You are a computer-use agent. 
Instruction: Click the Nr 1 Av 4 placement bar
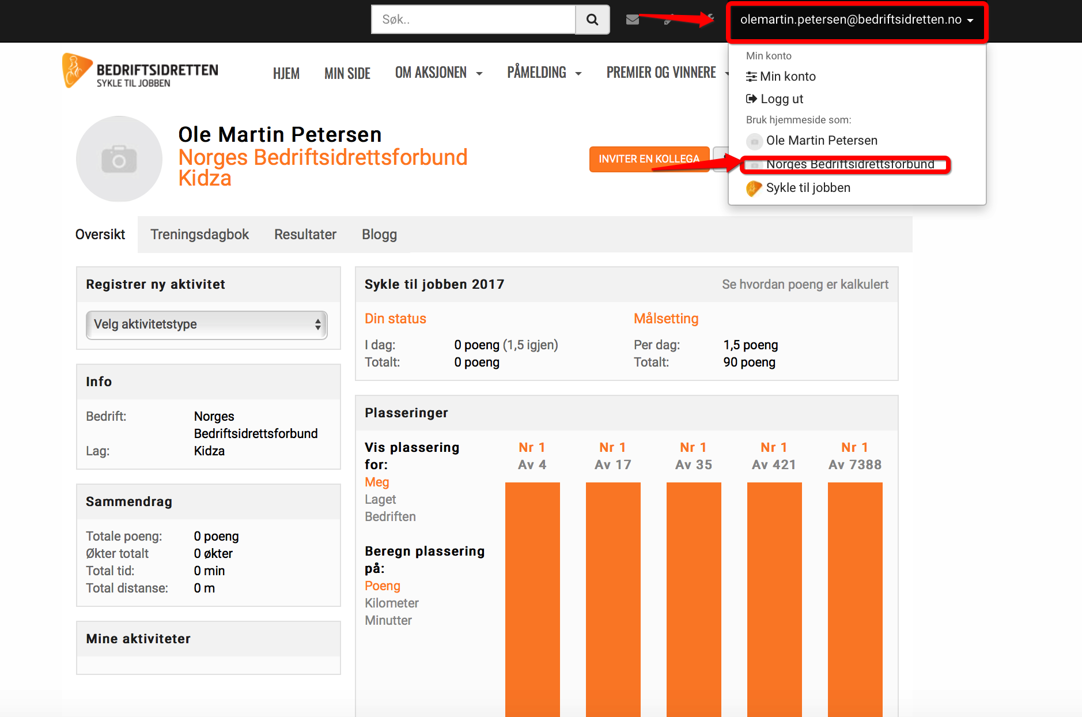click(532, 599)
